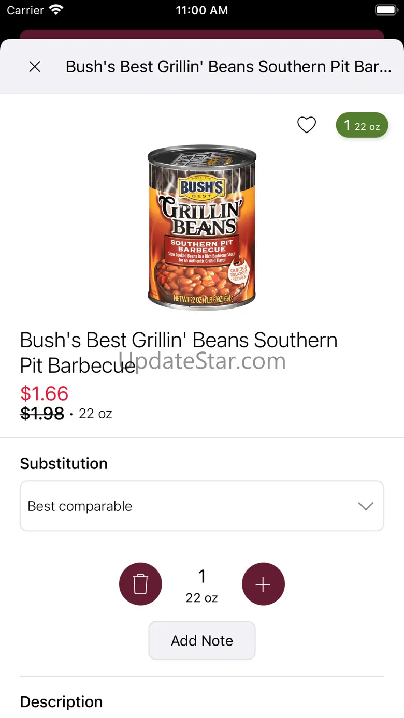Tap the battery indicator icon
The height and width of the screenshot is (718, 404).
pos(386,10)
